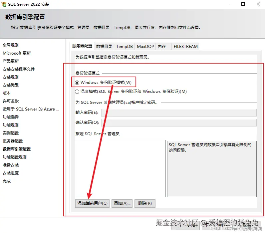Select 安装规则 step in sidebar
Screen dimensions: 265x233
point(10,77)
